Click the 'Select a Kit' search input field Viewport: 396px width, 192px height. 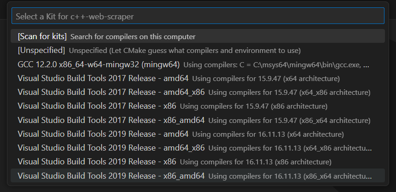click(198, 16)
